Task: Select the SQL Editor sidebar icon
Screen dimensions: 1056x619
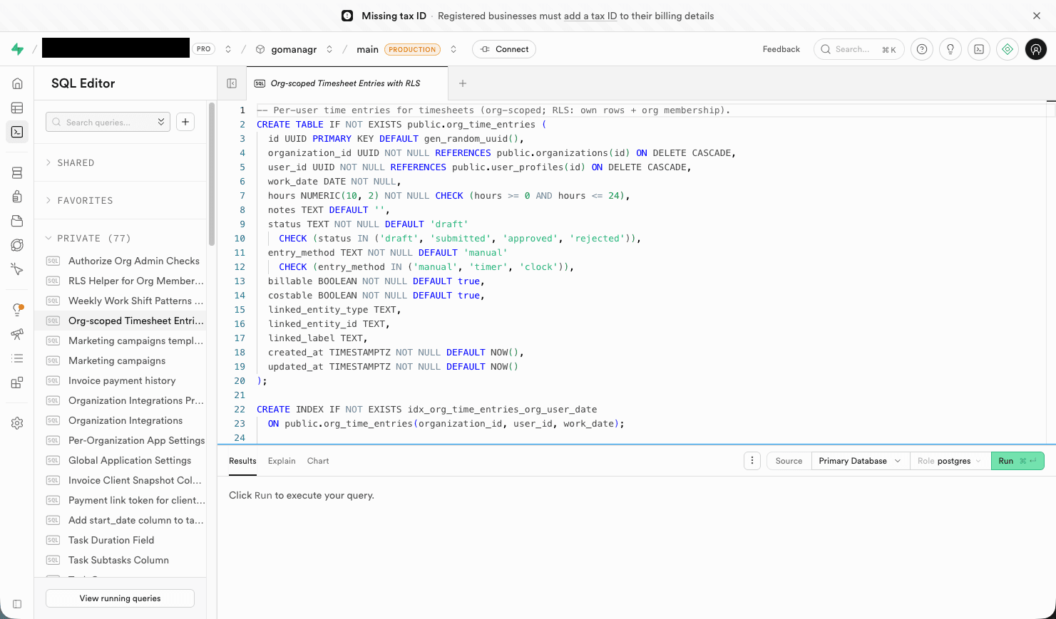Action: click(x=17, y=132)
